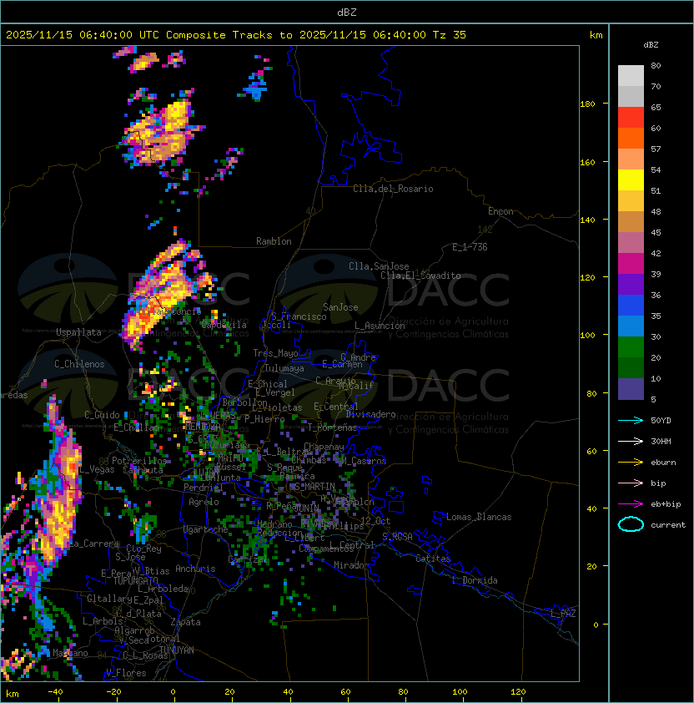The width and height of the screenshot is (694, 703).
Task: Click the 'L_Asuncion' map label
Action: 380,326
